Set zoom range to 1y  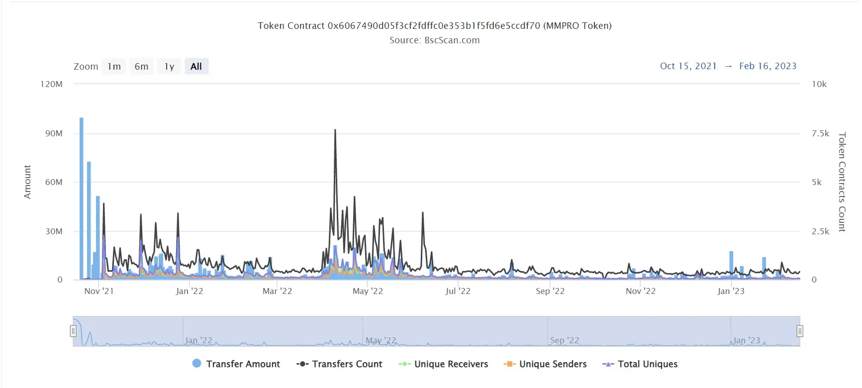point(169,66)
